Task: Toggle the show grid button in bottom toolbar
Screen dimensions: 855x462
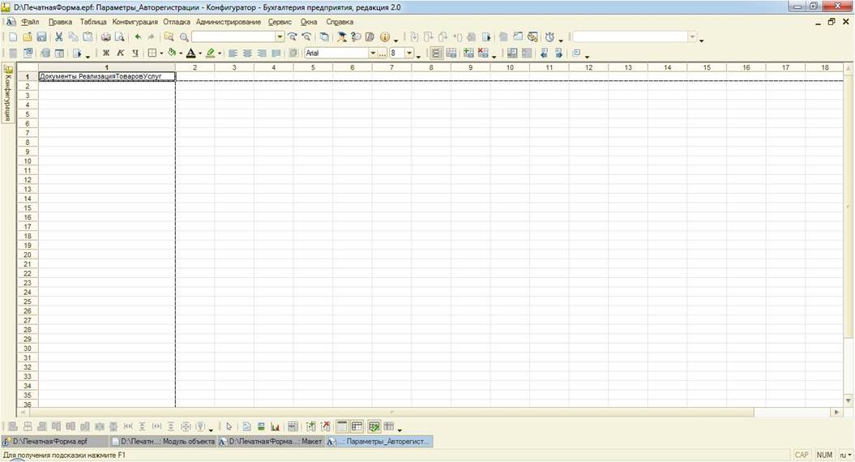Action: point(342,426)
